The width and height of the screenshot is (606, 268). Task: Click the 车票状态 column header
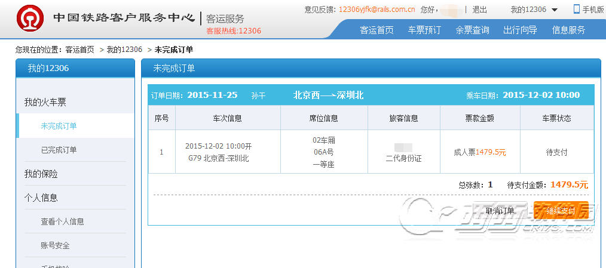(556, 118)
